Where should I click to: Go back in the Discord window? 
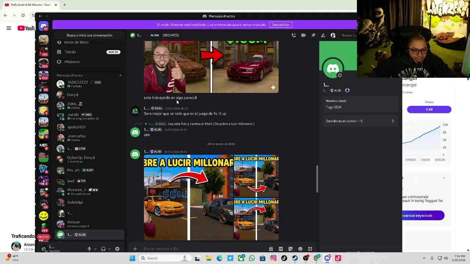[40, 16]
